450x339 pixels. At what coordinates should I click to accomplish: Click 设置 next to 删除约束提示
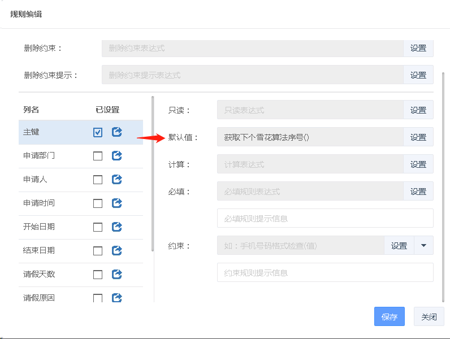click(x=418, y=75)
